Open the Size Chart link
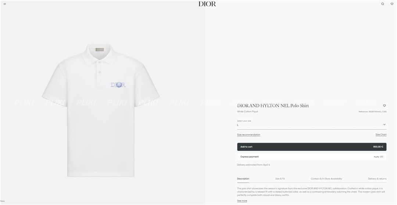Viewport: 397px width, 205px height. 381,135
